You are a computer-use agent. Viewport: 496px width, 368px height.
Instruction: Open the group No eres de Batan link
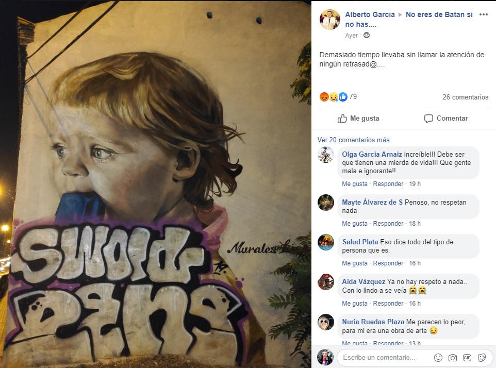coord(438,15)
